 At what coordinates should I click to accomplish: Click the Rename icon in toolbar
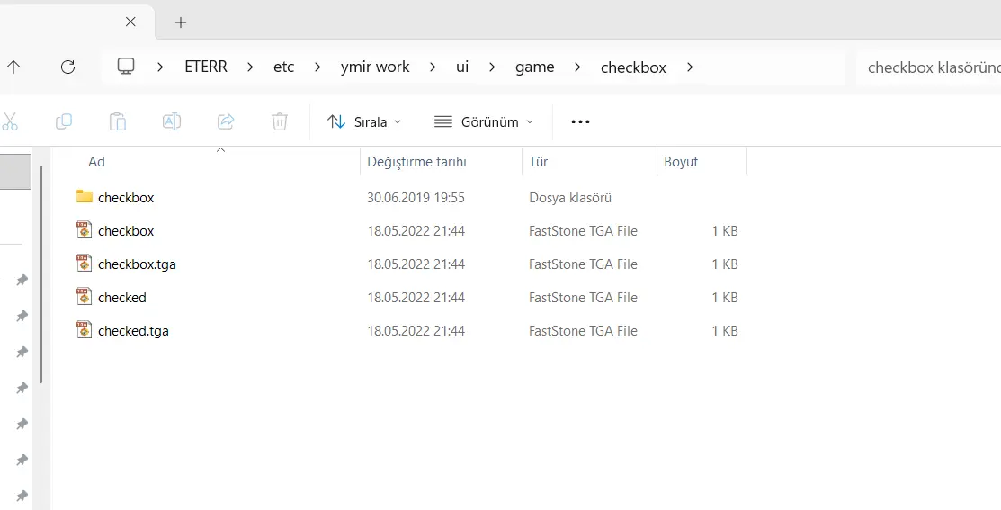pyautogui.click(x=172, y=121)
